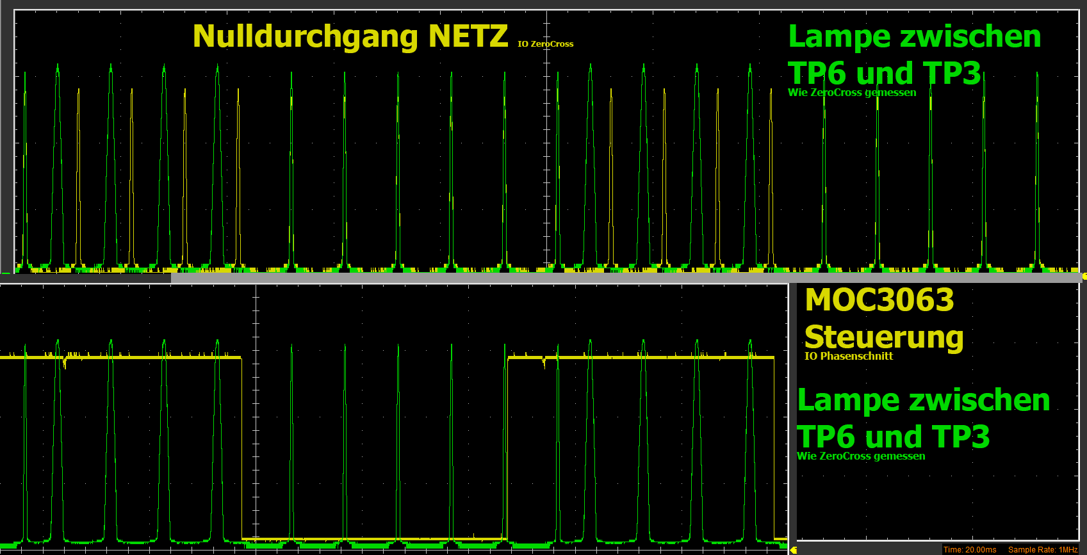Click the lower 'Wie ZeroCross gemessen' caption
The image size is (1087, 555).
861,456
